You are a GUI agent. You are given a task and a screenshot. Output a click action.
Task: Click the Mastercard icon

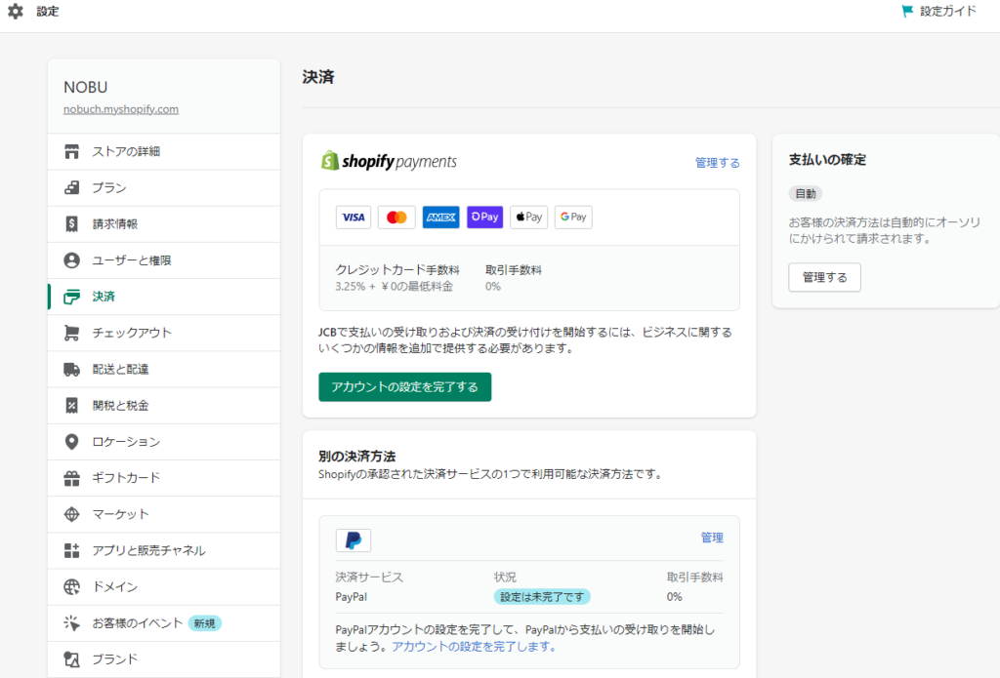coord(396,217)
